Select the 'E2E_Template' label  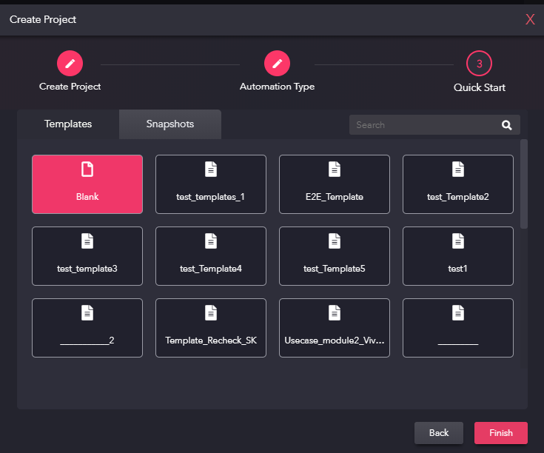[334, 197]
